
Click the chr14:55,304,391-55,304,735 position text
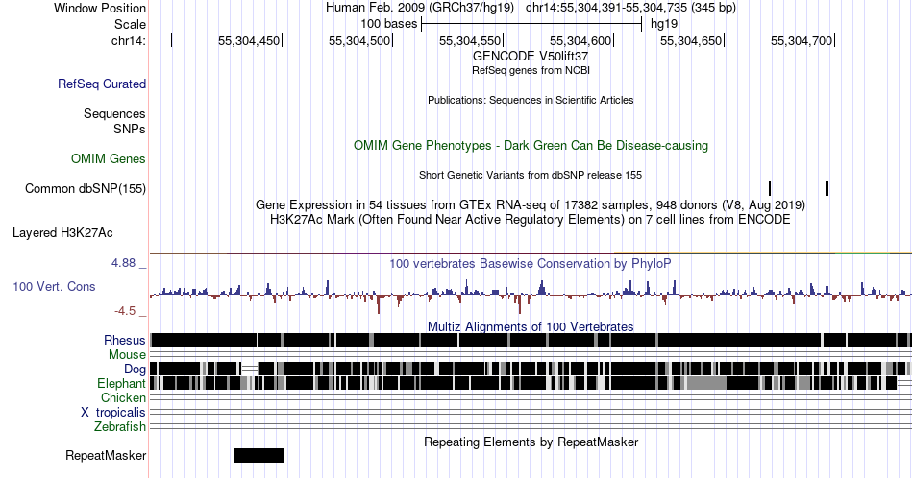pos(630,8)
